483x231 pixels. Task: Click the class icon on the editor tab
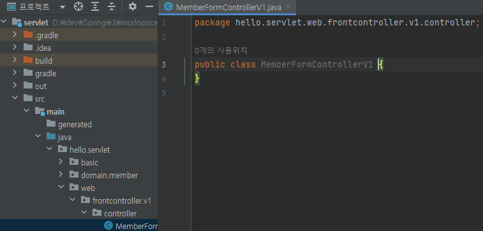click(x=168, y=7)
